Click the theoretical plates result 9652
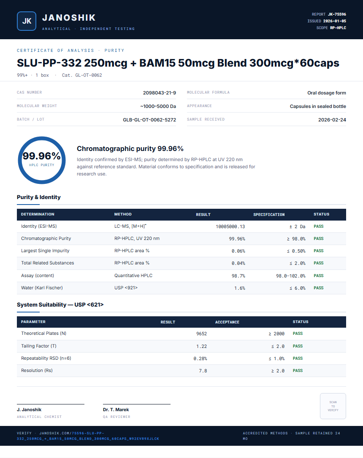363x458 pixels. (201, 334)
